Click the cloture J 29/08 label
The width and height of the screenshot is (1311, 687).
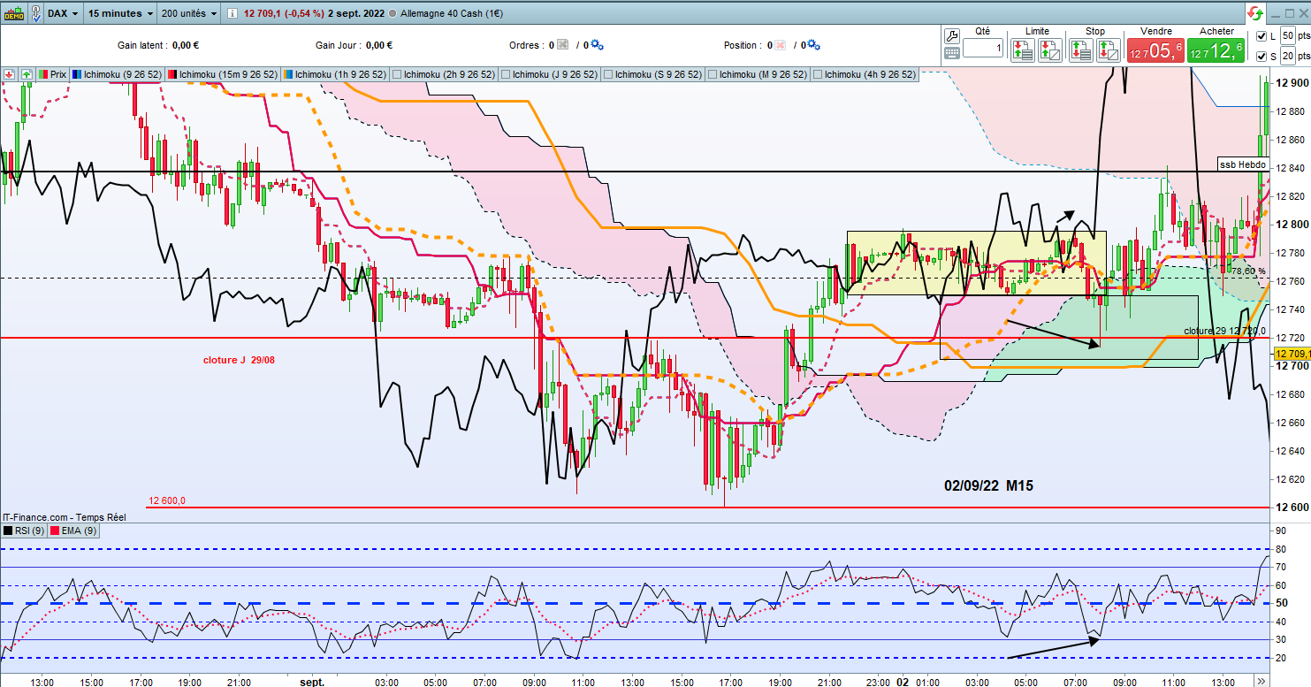coord(239,362)
